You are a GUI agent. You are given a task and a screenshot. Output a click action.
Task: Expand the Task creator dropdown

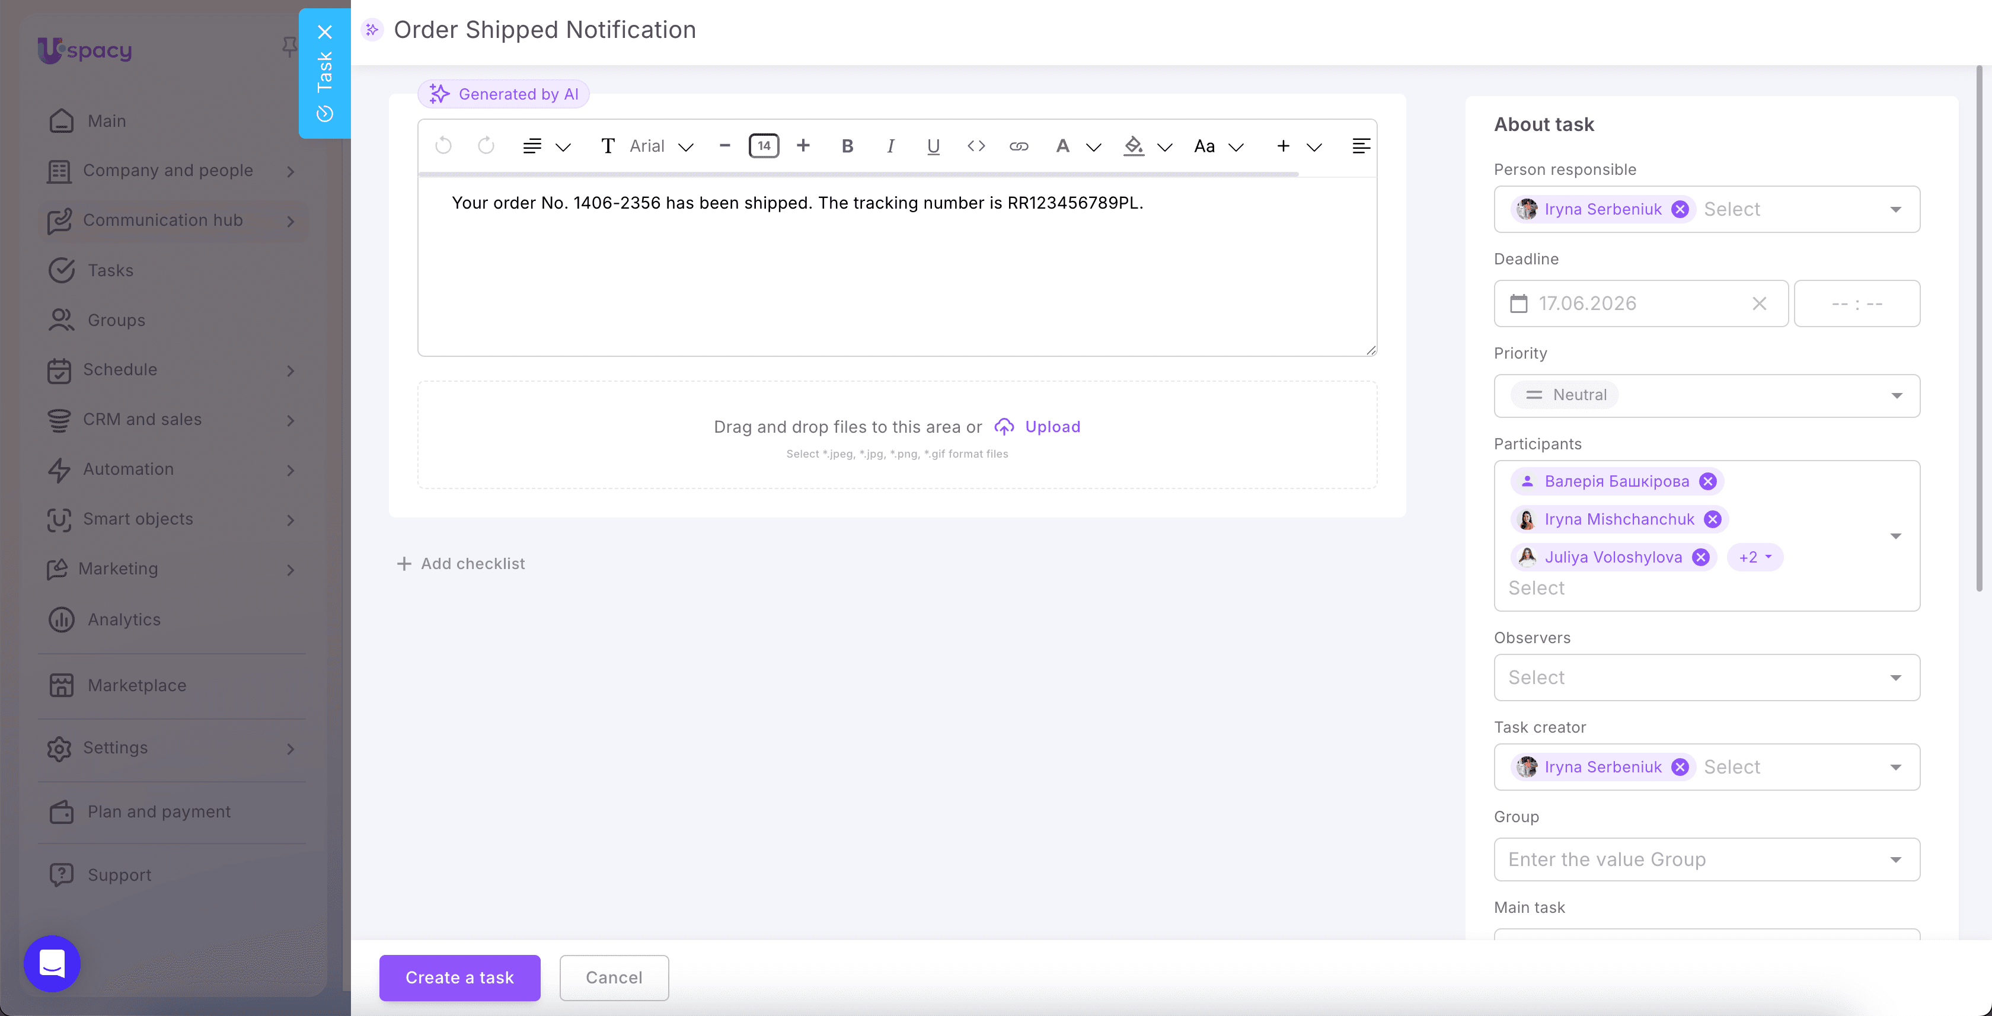1896,767
